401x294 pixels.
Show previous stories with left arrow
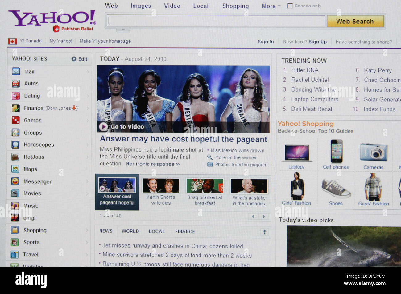pyautogui.click(x=254, y=217)
